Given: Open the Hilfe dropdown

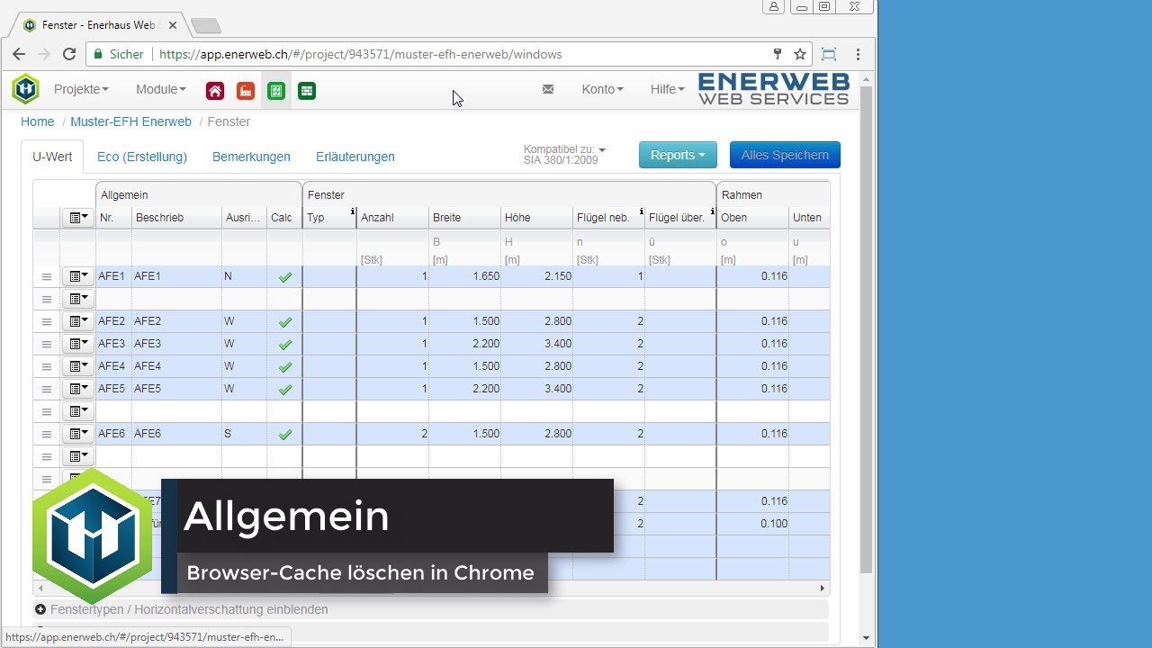Looking at the screenshot, I should 668,89.
